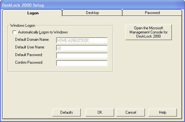Click the "Windows Logon" group title
185x122 pixels.
[x=23, y=25]
